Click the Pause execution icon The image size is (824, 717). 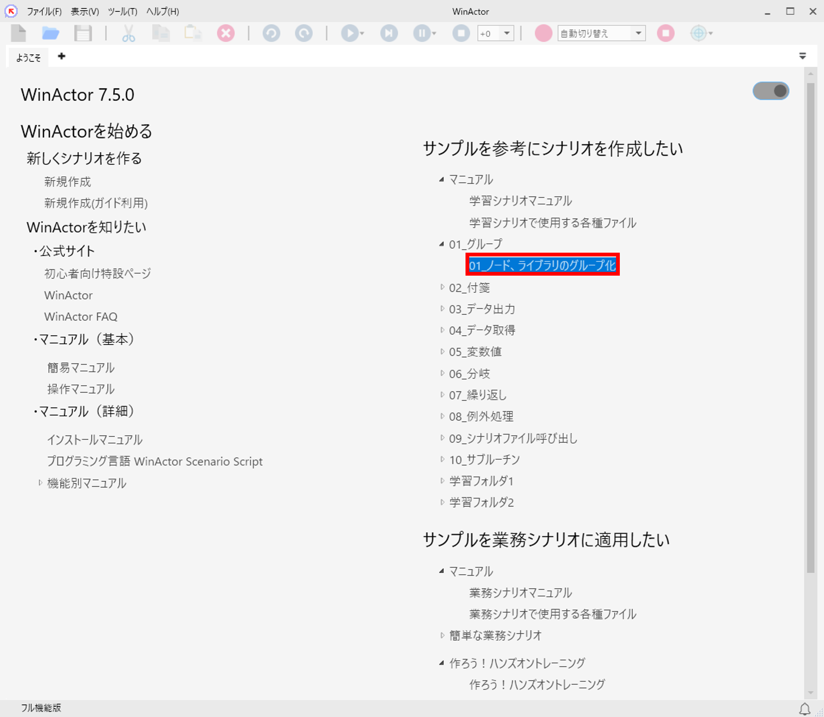pyautogui.click(x=422, y=33)
